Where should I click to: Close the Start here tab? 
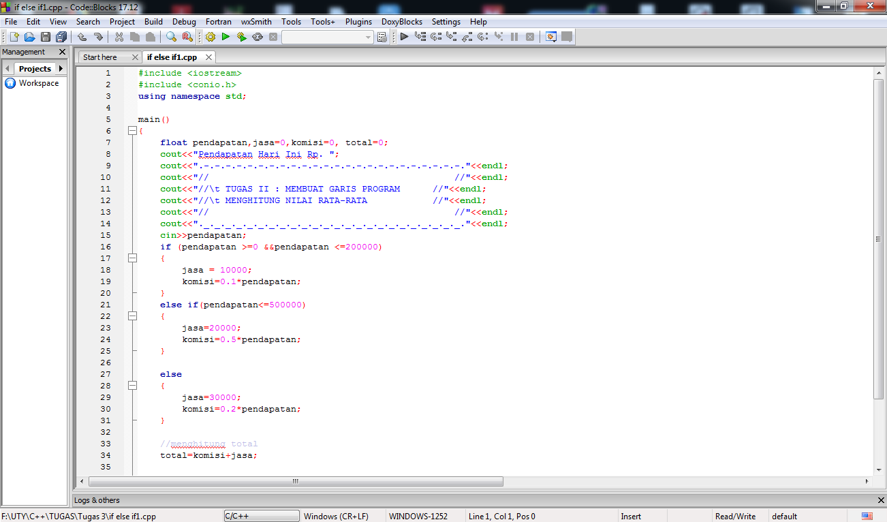pyautogui.click(x=135, y=57)
